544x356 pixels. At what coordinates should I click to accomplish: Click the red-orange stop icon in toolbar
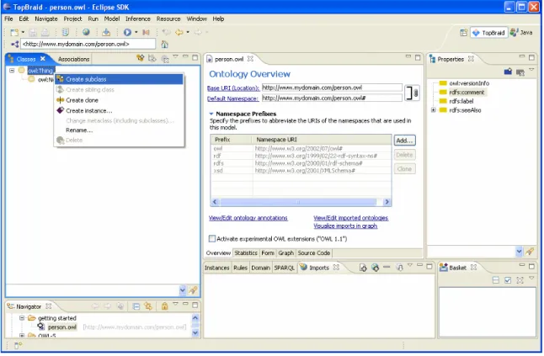tap(146, 32)
